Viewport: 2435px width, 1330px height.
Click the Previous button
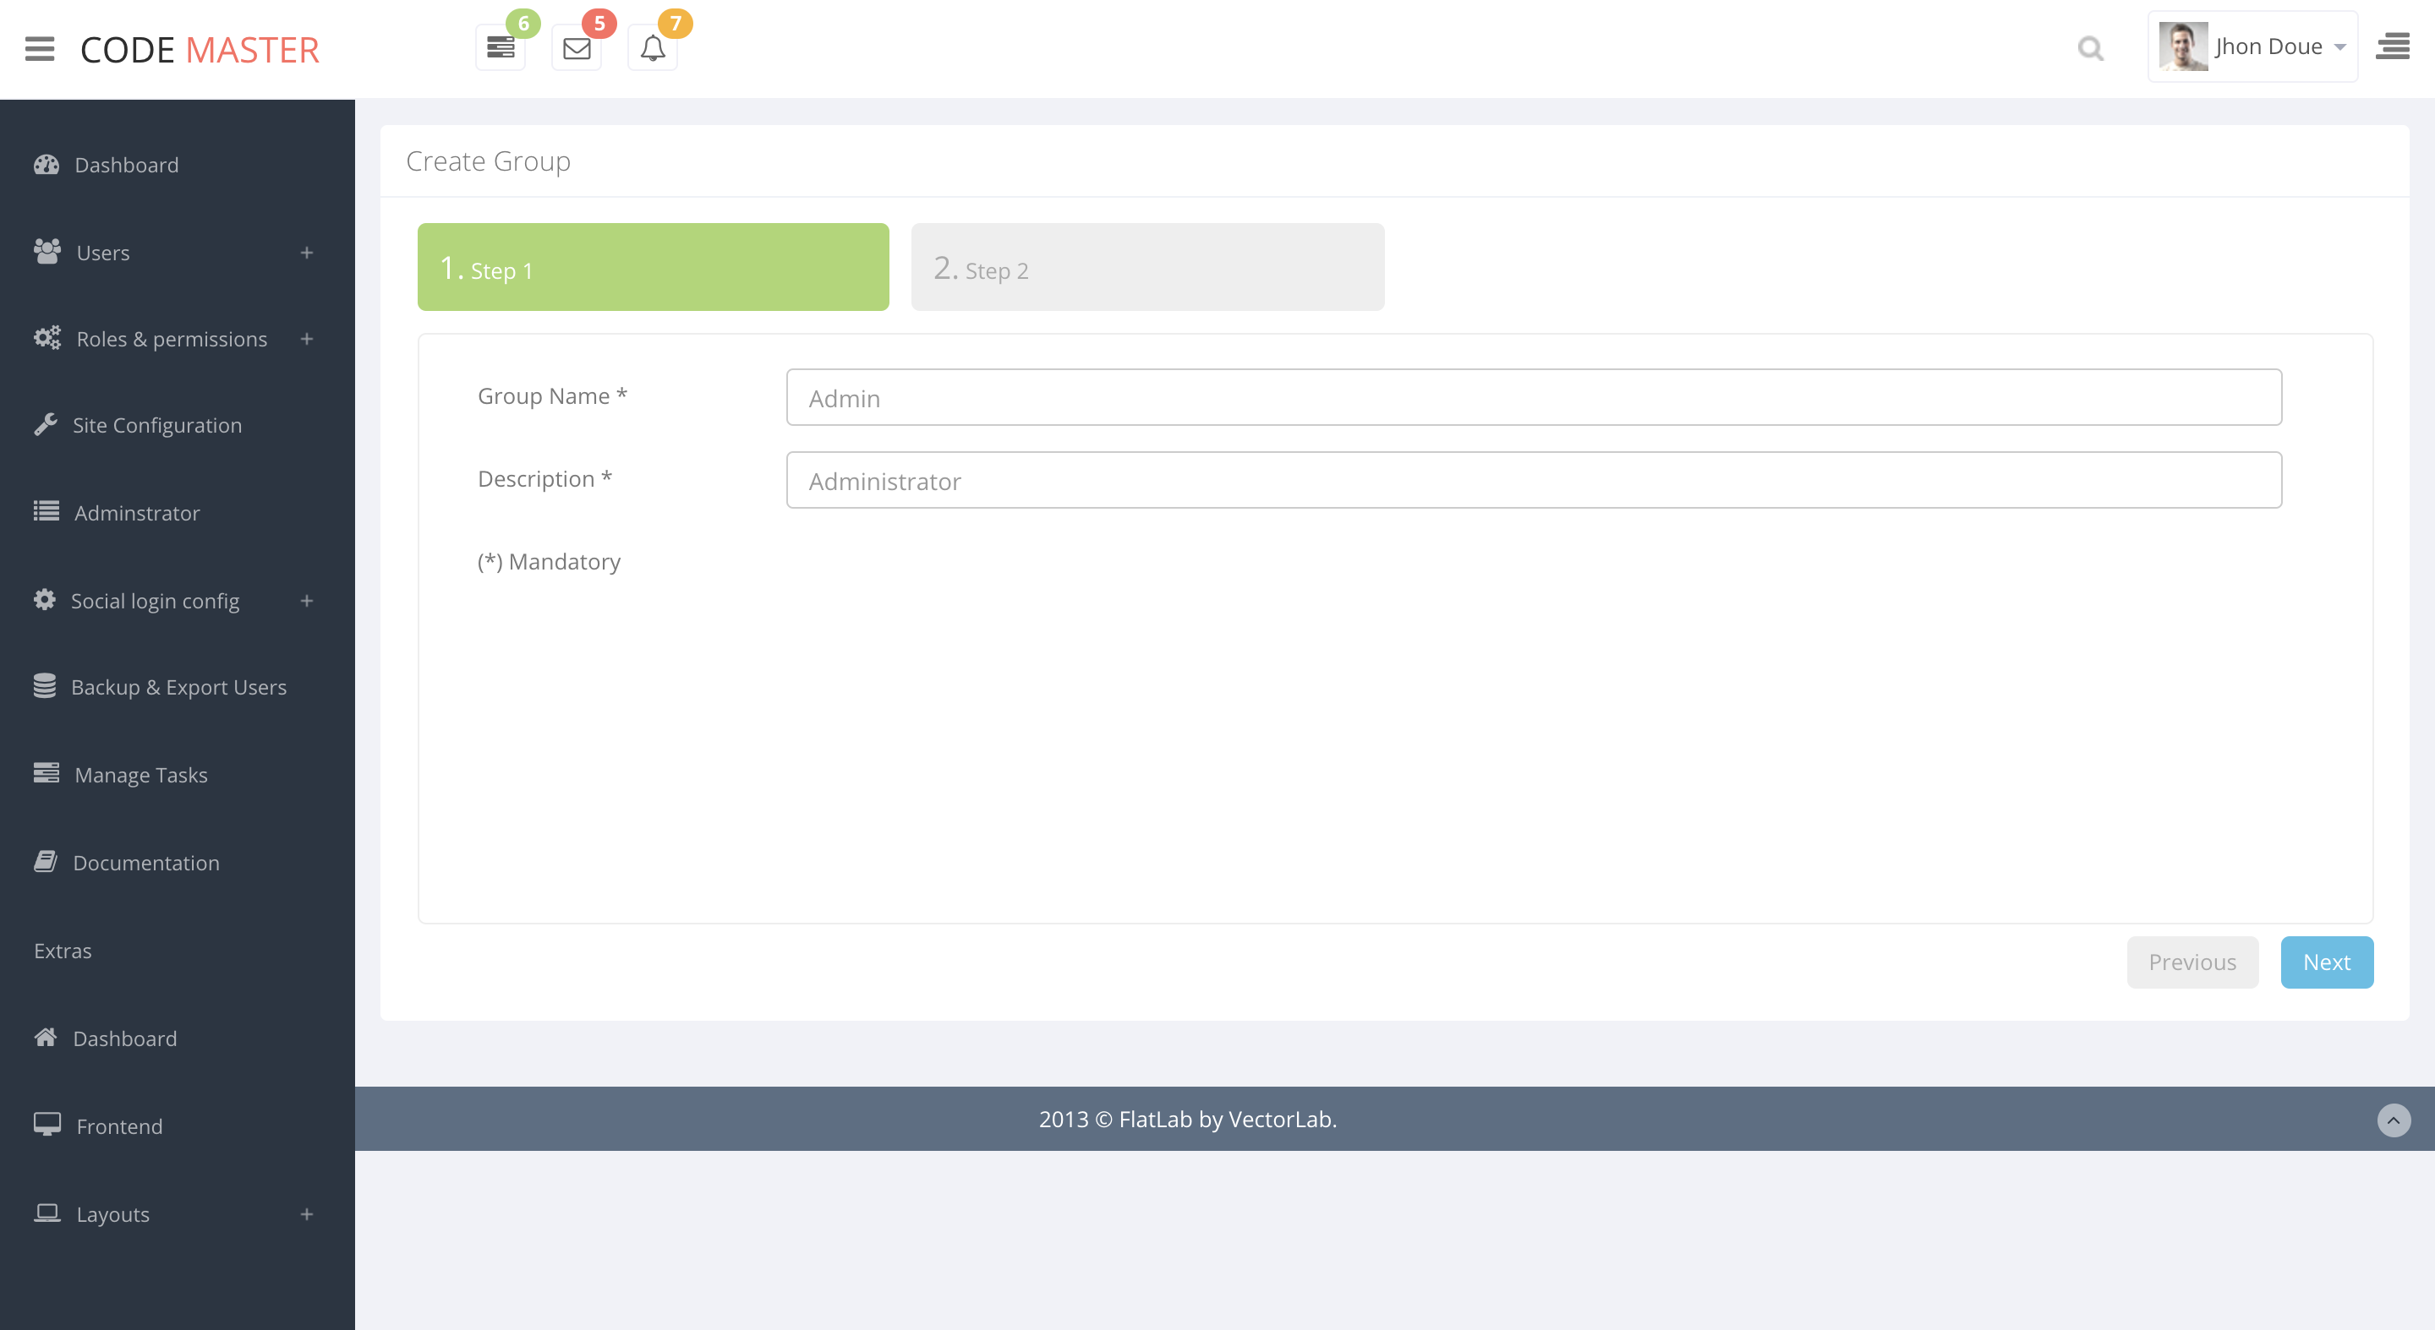tap(2192, 962)
